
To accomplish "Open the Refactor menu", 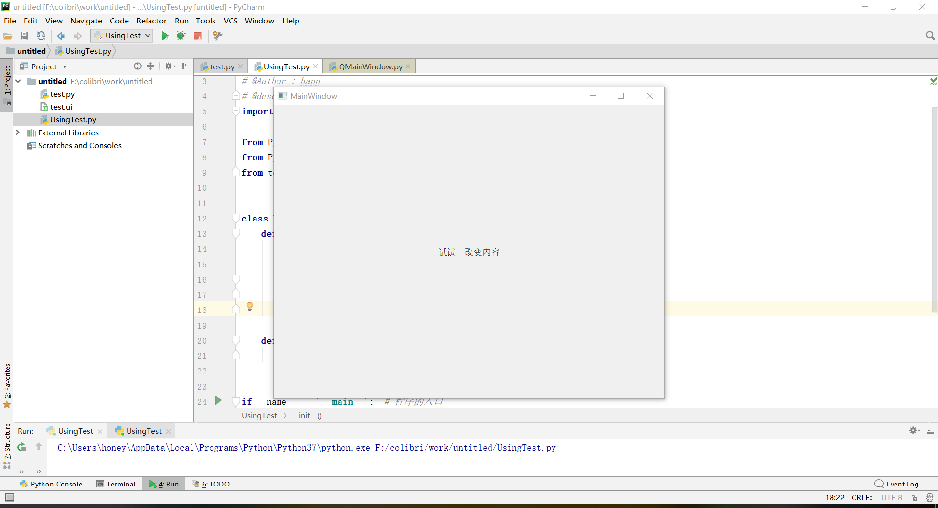I will [x=151, y=21].
